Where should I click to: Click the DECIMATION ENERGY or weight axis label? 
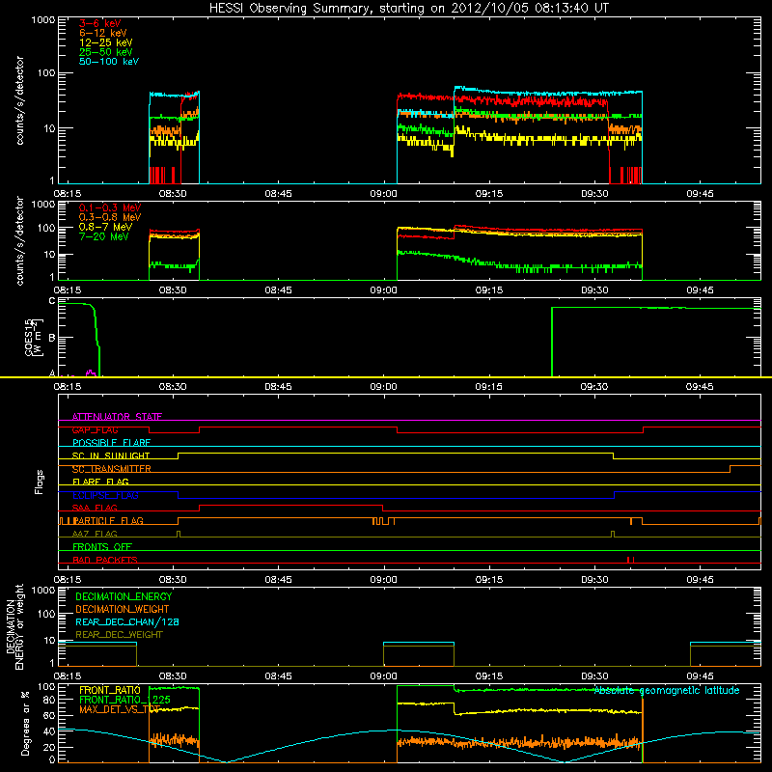(x=15, y=627)
